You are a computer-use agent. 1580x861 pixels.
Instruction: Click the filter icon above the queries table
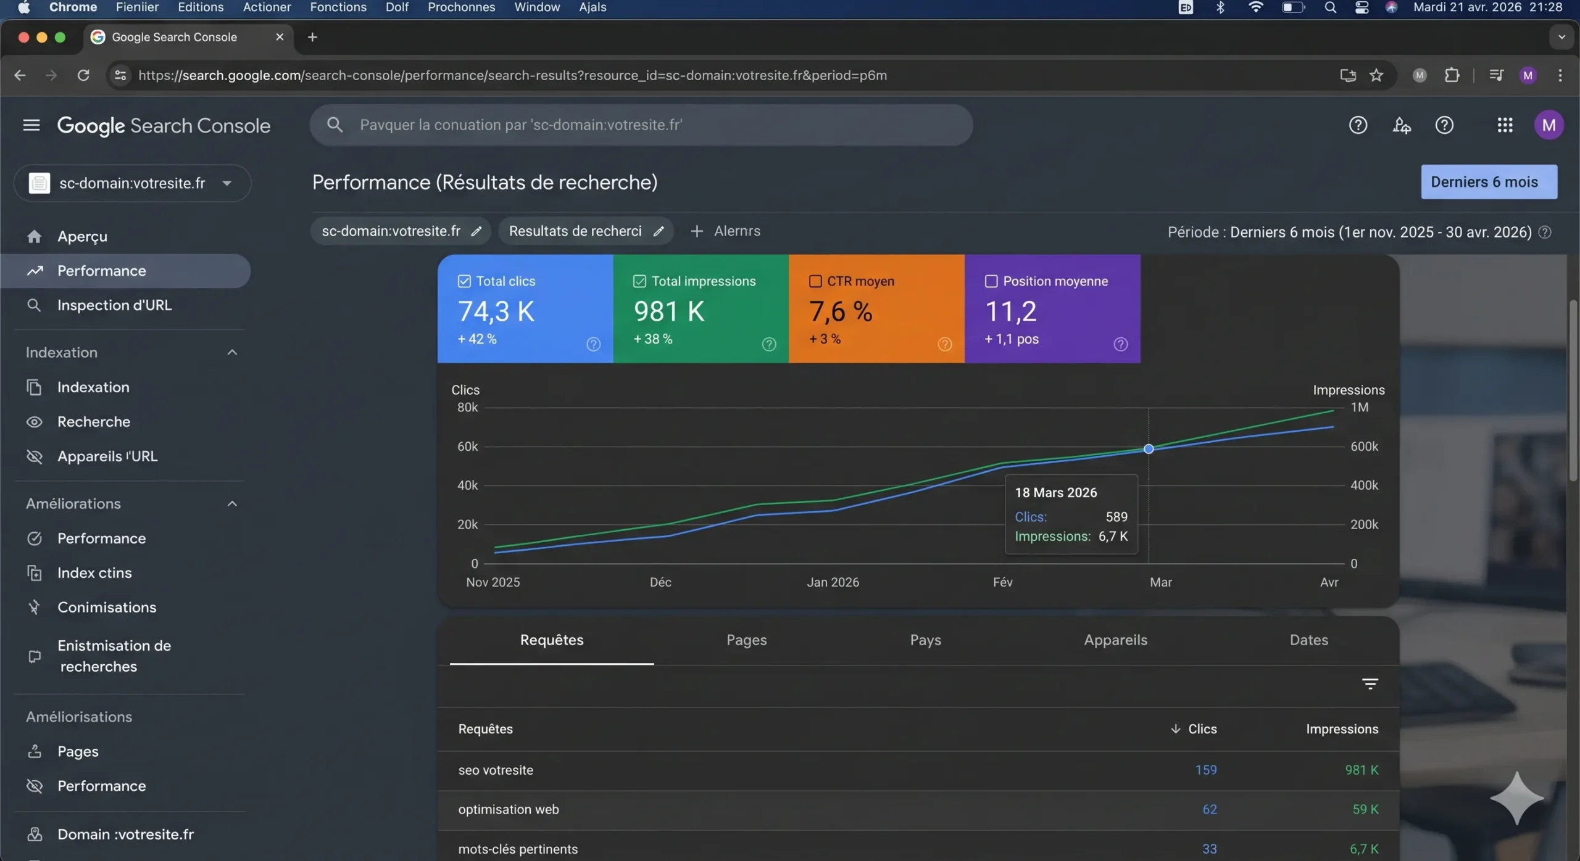[1370, 683]
